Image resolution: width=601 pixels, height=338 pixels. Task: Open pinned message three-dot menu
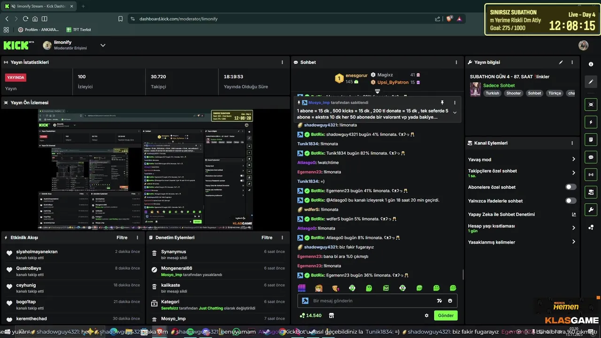pos(455,102)
